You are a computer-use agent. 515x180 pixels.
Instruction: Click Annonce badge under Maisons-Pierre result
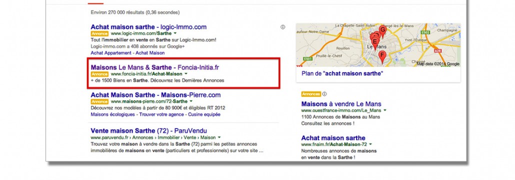(x=99, y=101)
